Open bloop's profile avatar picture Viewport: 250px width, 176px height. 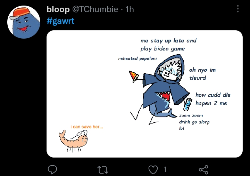23,22
